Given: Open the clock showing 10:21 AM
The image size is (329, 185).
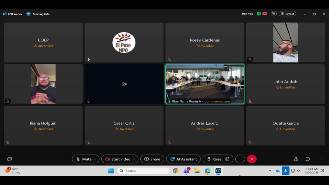Looking at the screenshot, I should tap(312, 171).
